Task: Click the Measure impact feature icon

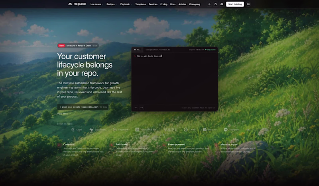Action: pos(217,145)
